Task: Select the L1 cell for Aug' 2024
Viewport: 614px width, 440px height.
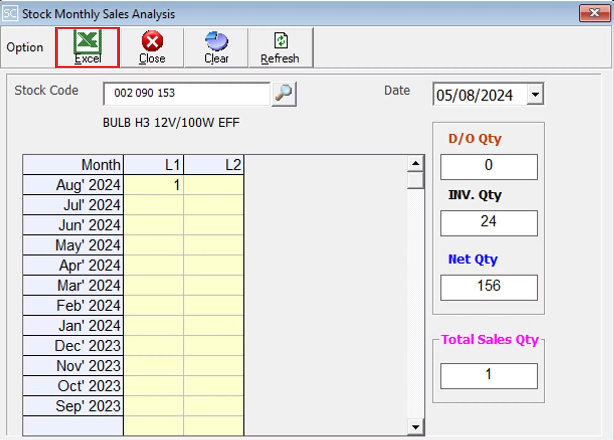Action: coord(153,185)
